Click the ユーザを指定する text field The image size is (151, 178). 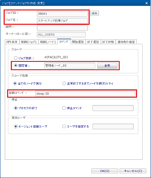point(113,126)
